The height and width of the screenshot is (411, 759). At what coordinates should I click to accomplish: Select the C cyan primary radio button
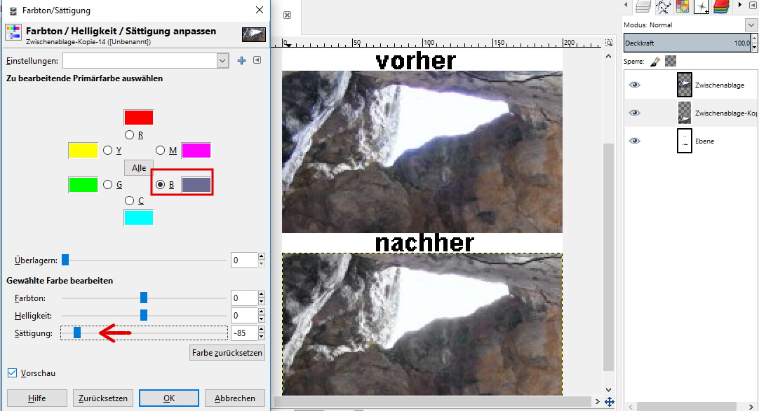click(x=129, y=200)
